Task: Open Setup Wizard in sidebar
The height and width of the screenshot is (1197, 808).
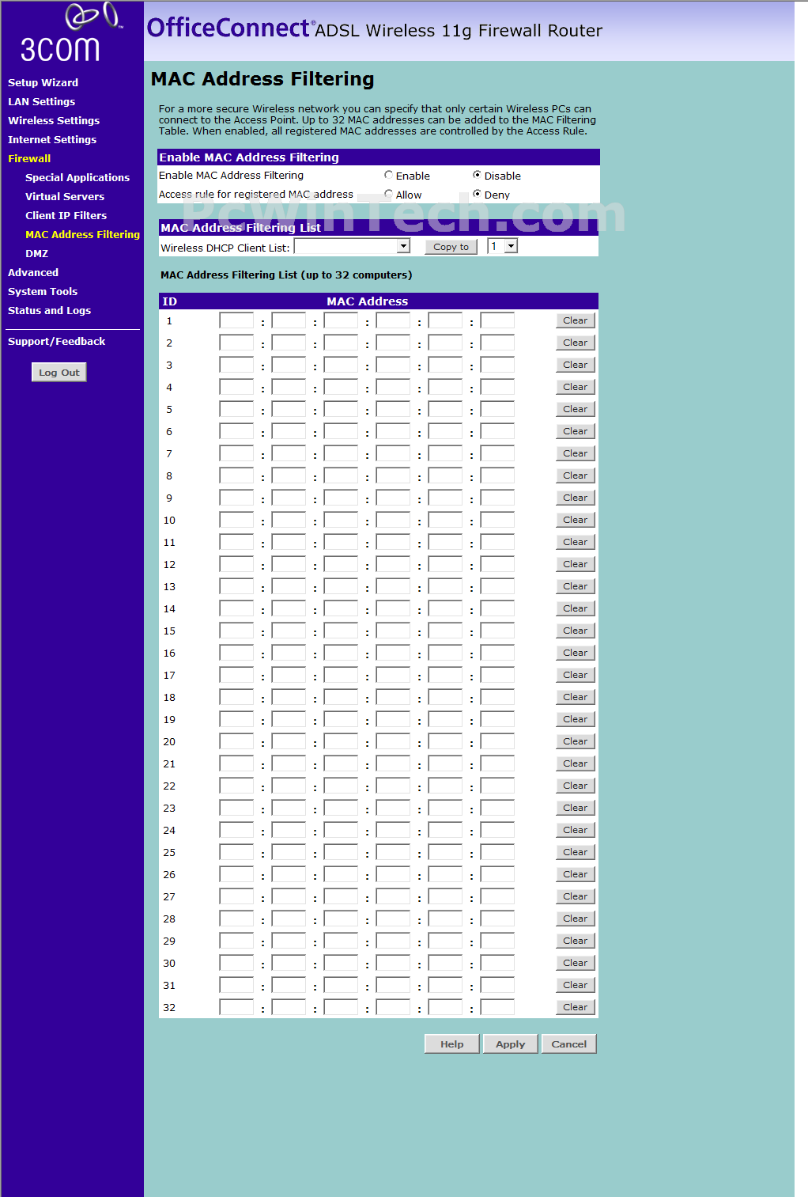Action: [43, 82]
